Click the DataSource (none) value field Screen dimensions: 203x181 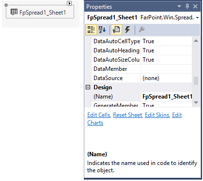click(166, 78)
